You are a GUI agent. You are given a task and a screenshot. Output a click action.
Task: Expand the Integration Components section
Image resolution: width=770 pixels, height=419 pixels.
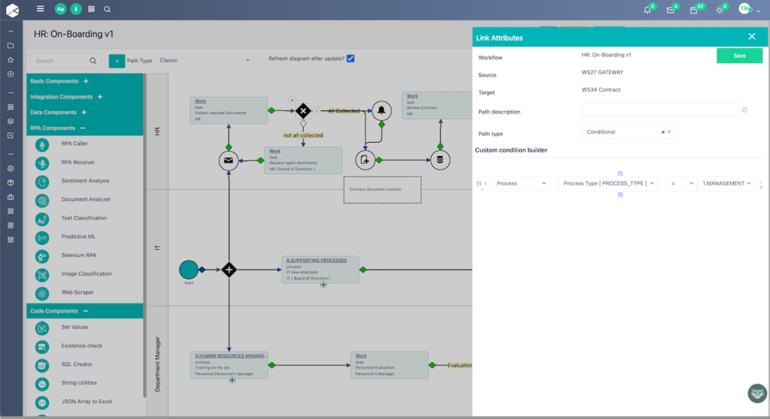pos(100,97)
